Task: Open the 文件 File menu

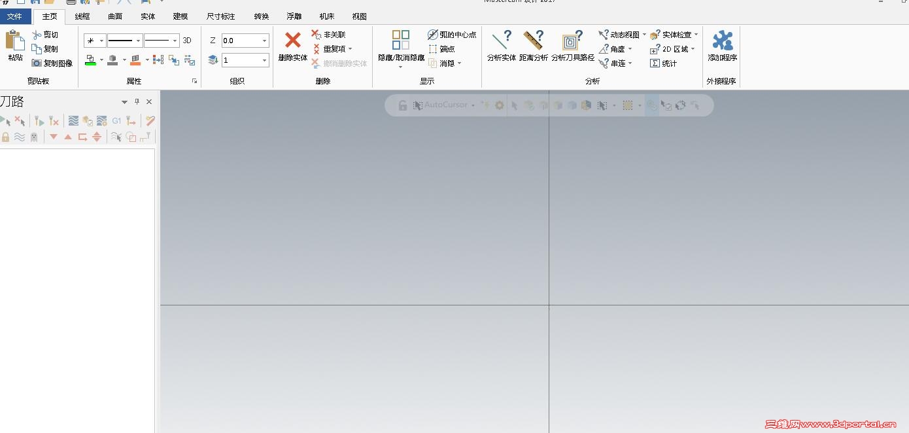Action: pos(14,16)
